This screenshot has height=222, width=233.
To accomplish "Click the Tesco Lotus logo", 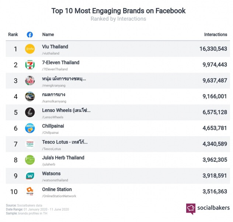I will pyautogui.click(x=30, y=144).
